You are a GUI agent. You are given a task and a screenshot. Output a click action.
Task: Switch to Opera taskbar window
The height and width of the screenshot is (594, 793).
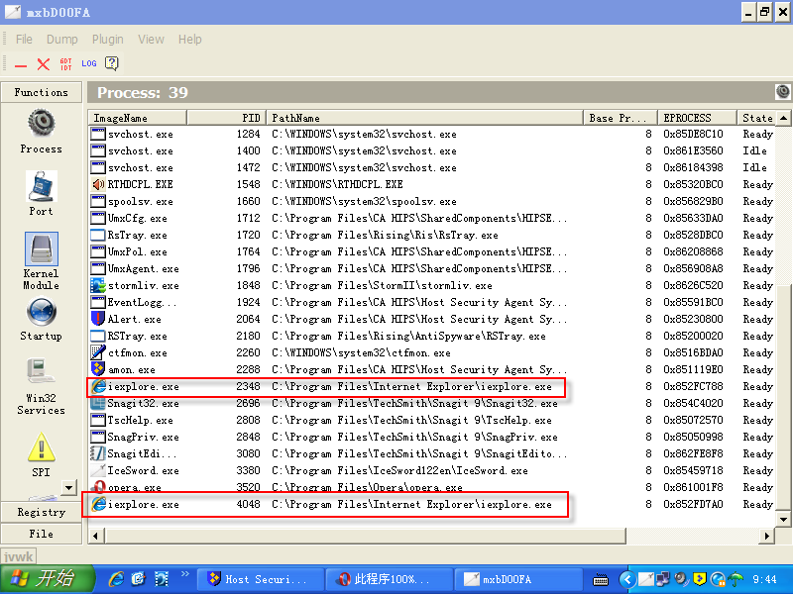[x=389, y=579]
